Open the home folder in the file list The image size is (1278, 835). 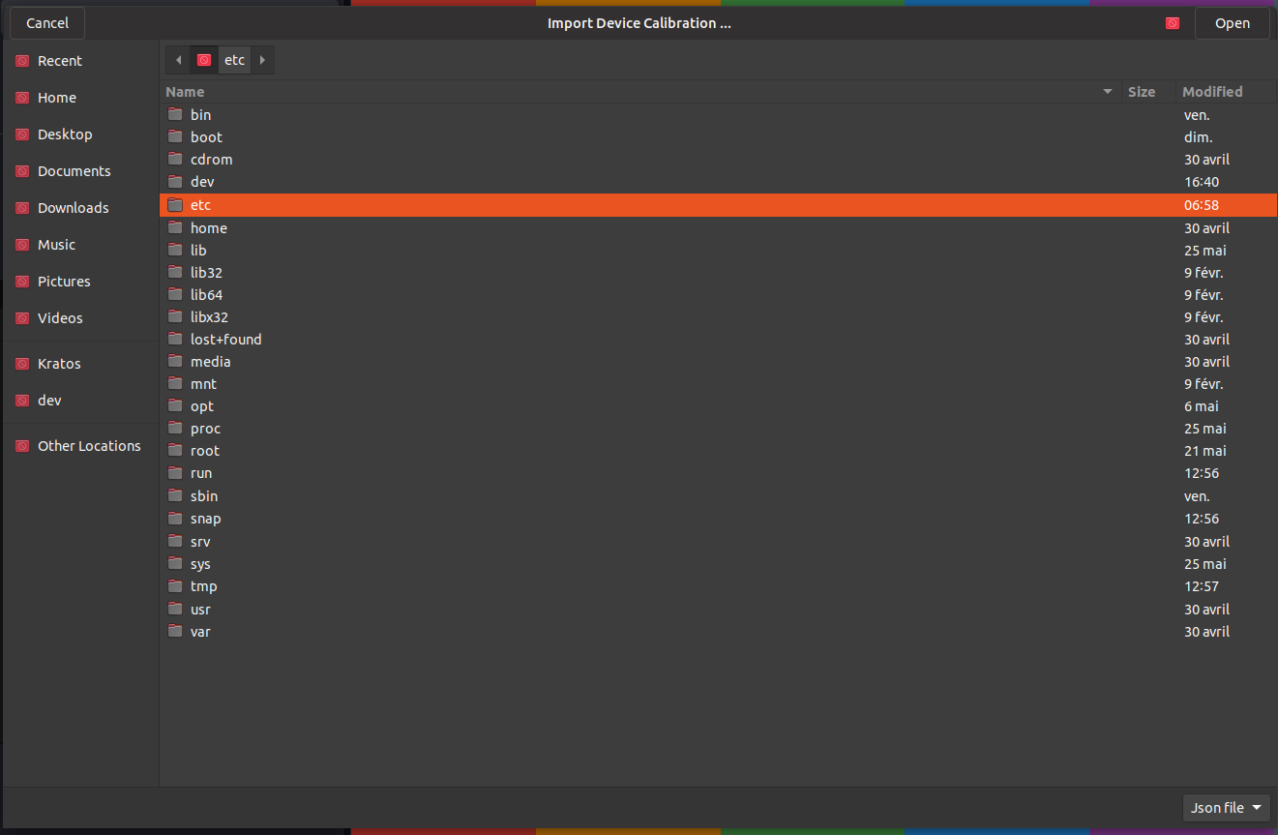tap(209, 227)
